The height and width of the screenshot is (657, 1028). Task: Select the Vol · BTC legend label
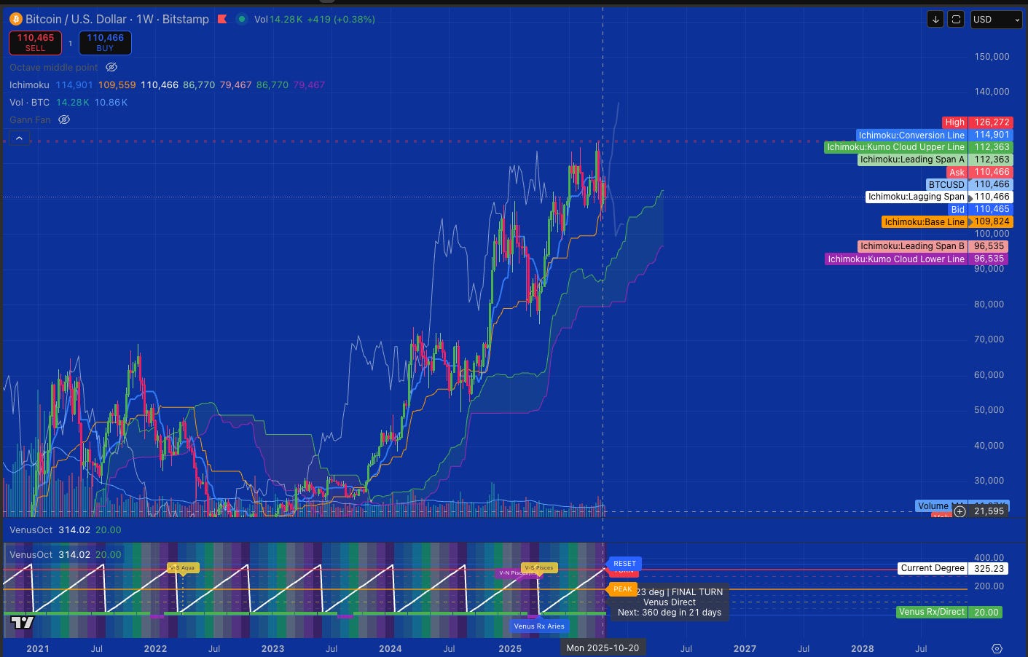point(29,102)
